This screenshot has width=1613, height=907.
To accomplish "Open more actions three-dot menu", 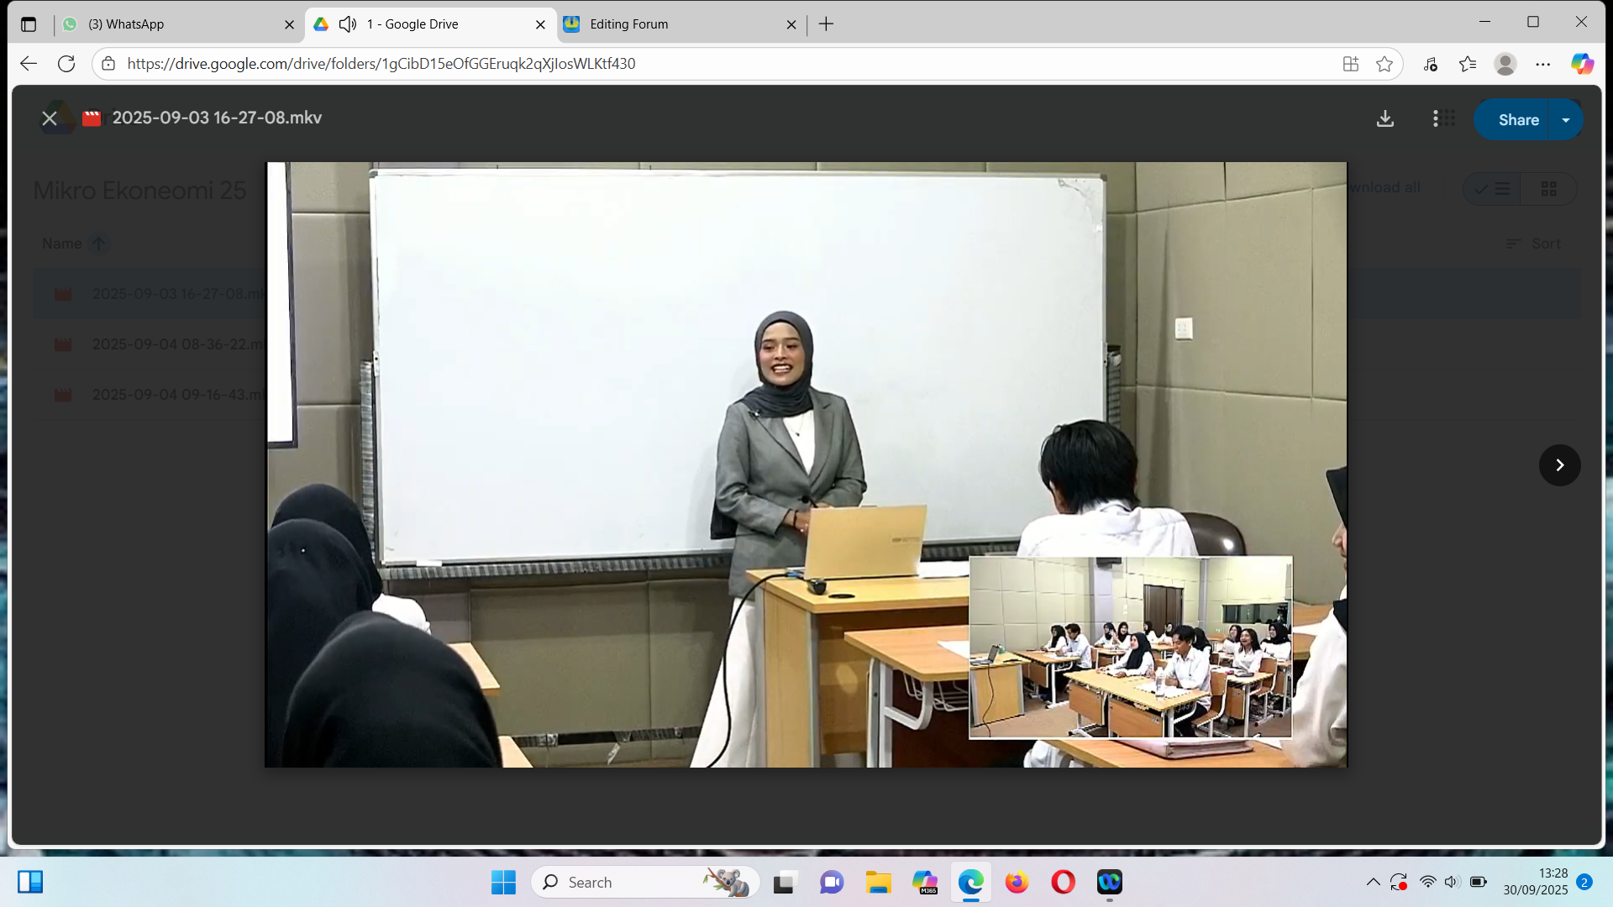I will (x=1435, y=119).
